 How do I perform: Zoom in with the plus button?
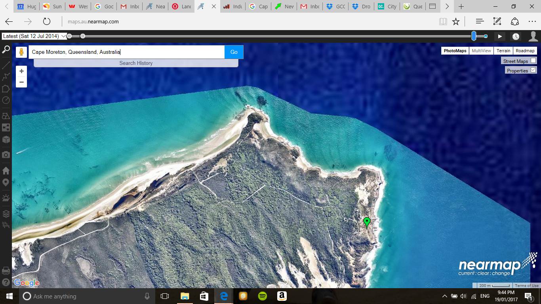21,71
